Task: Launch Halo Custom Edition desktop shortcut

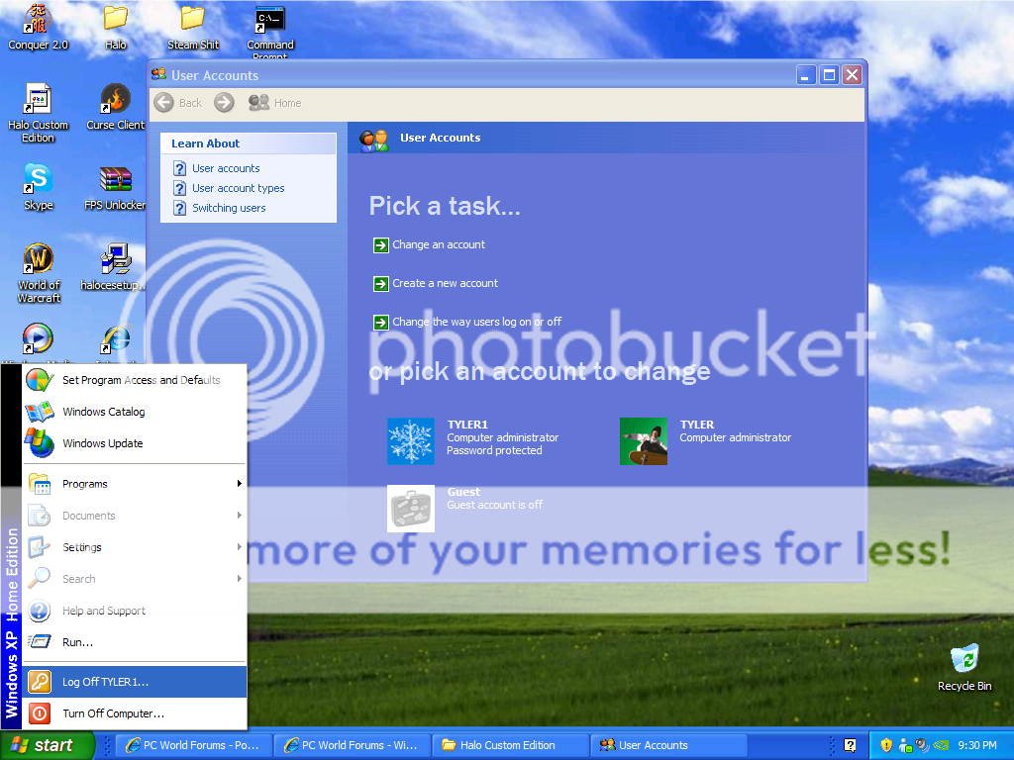Action: (x=38, y=100)
